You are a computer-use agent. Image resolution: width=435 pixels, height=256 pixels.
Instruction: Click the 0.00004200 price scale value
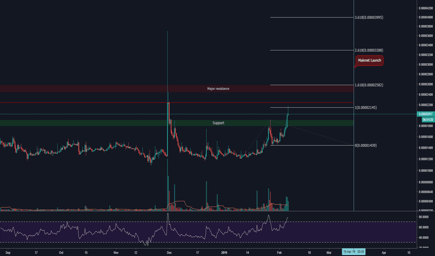pyautogui.click(x=426, y=8)
